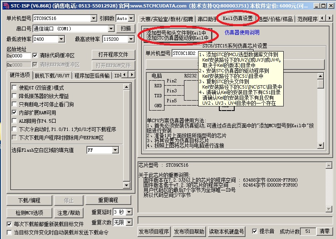
Task: Uncheck 清除代码缓冲区 checkbox
Action: click(x=35, y=56)
